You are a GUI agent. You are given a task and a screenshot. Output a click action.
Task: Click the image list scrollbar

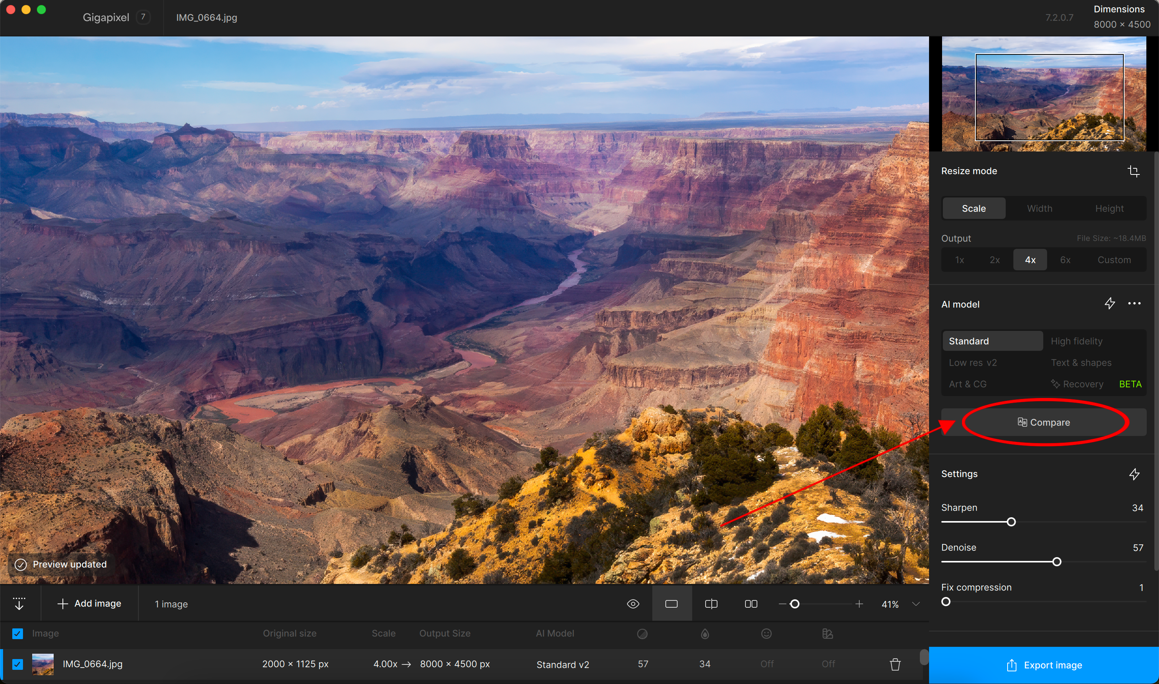point(924,657)
